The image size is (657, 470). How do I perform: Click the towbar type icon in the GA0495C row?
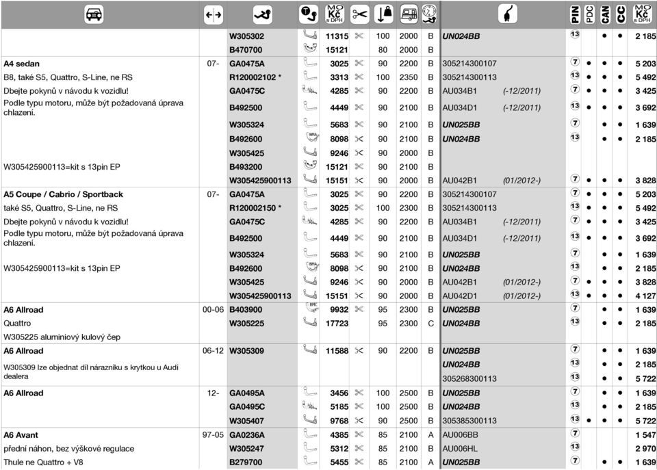coord(309,406)
